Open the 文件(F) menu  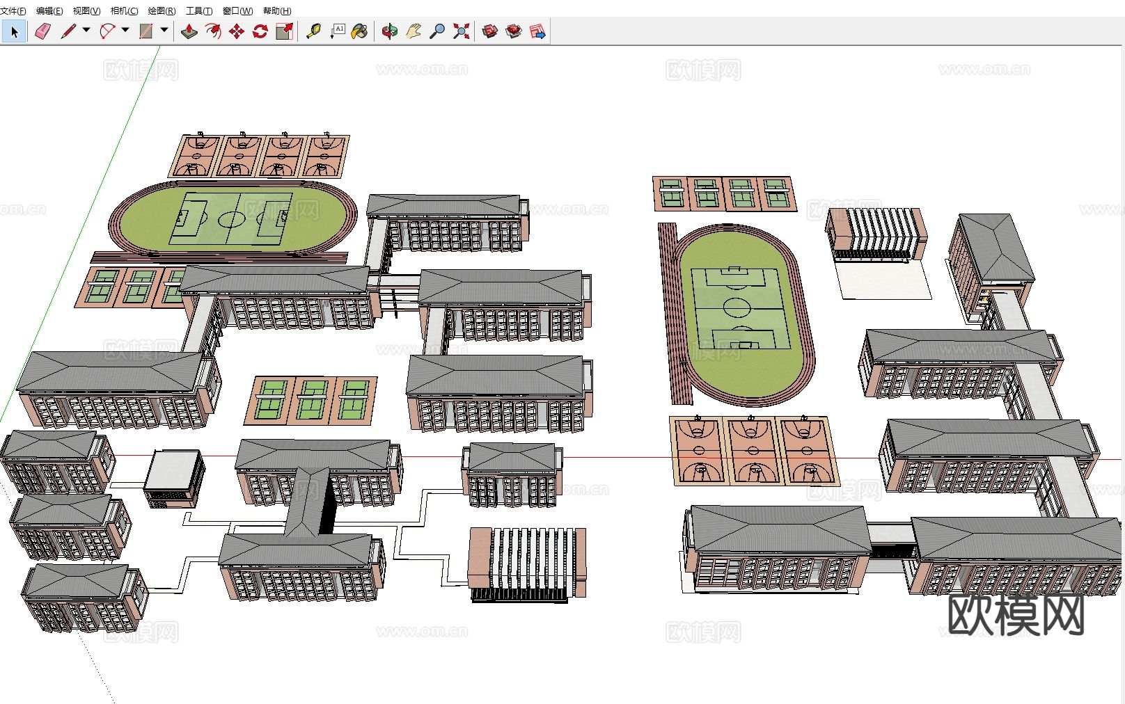13,10
